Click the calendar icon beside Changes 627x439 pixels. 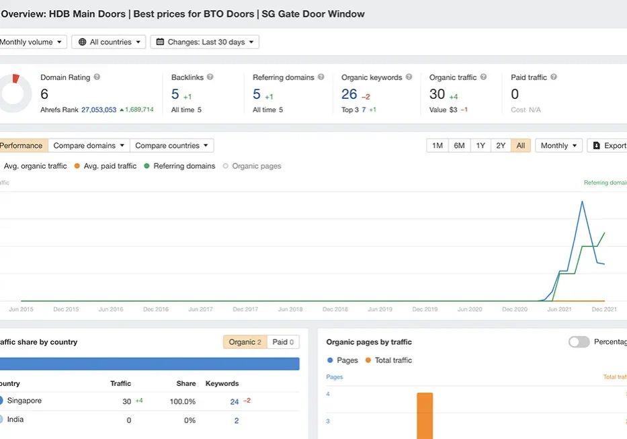(160, 42)
